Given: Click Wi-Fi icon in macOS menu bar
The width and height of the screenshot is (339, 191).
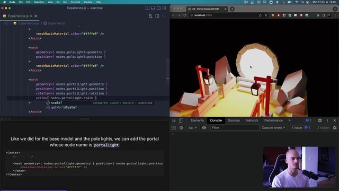Looking at the screenshot, I should coord(297,2).
